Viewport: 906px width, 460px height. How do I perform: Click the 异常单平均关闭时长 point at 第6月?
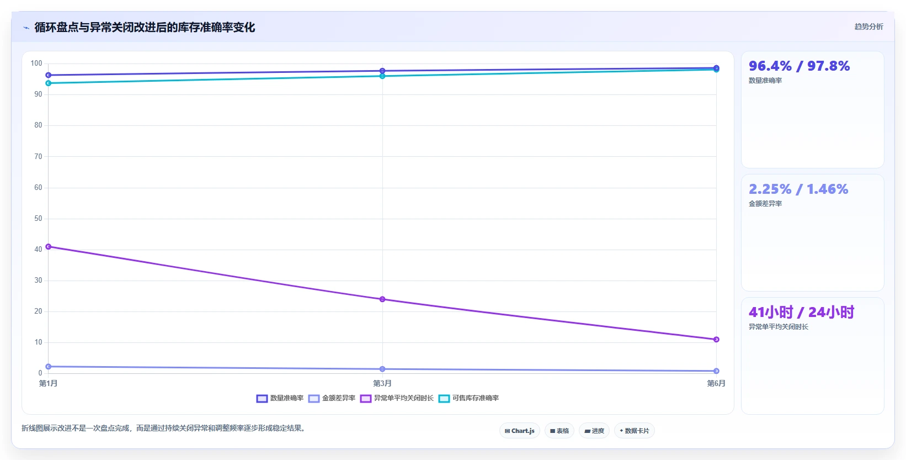coord(716,340)
